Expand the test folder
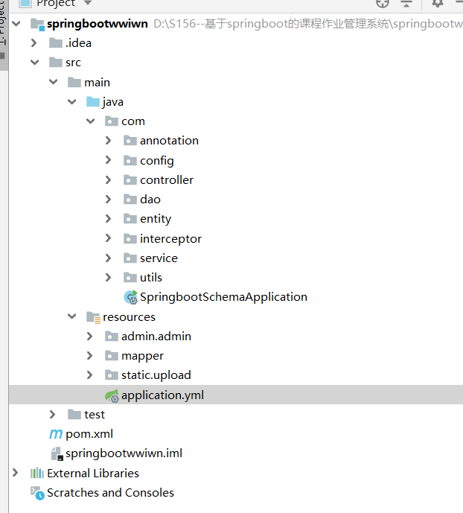The image size is (463, 513). [52, 415]
